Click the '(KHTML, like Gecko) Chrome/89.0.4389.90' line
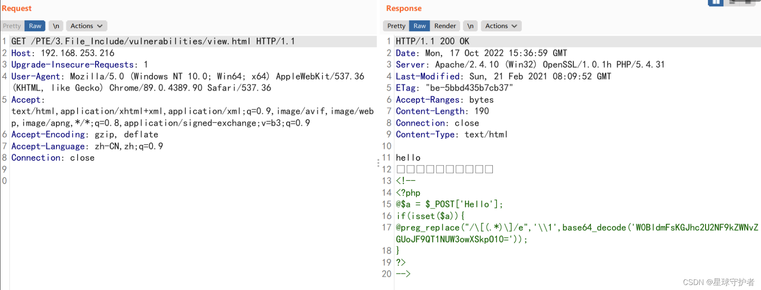761x290 pixels. 141,88
